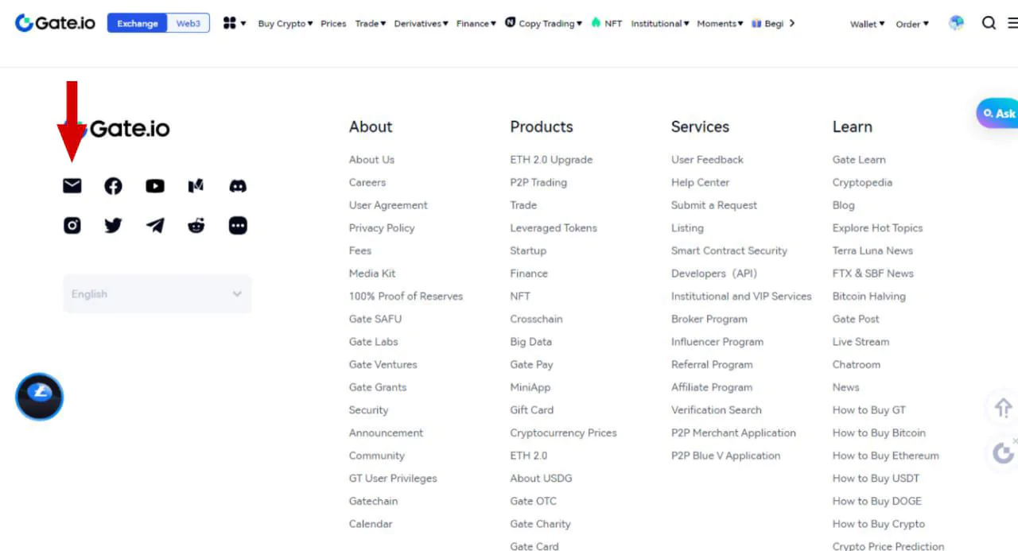Open the About Us link

click(x=371, y=159)
